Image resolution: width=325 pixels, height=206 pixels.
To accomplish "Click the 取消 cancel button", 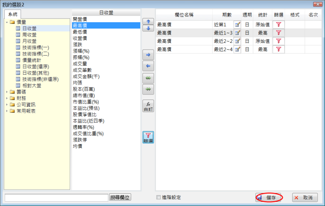I will point(305,197).
